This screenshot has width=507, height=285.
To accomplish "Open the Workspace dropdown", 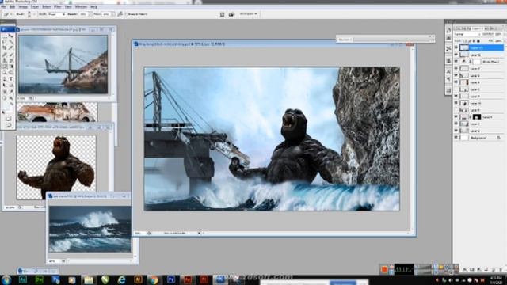I will [248, 14].
